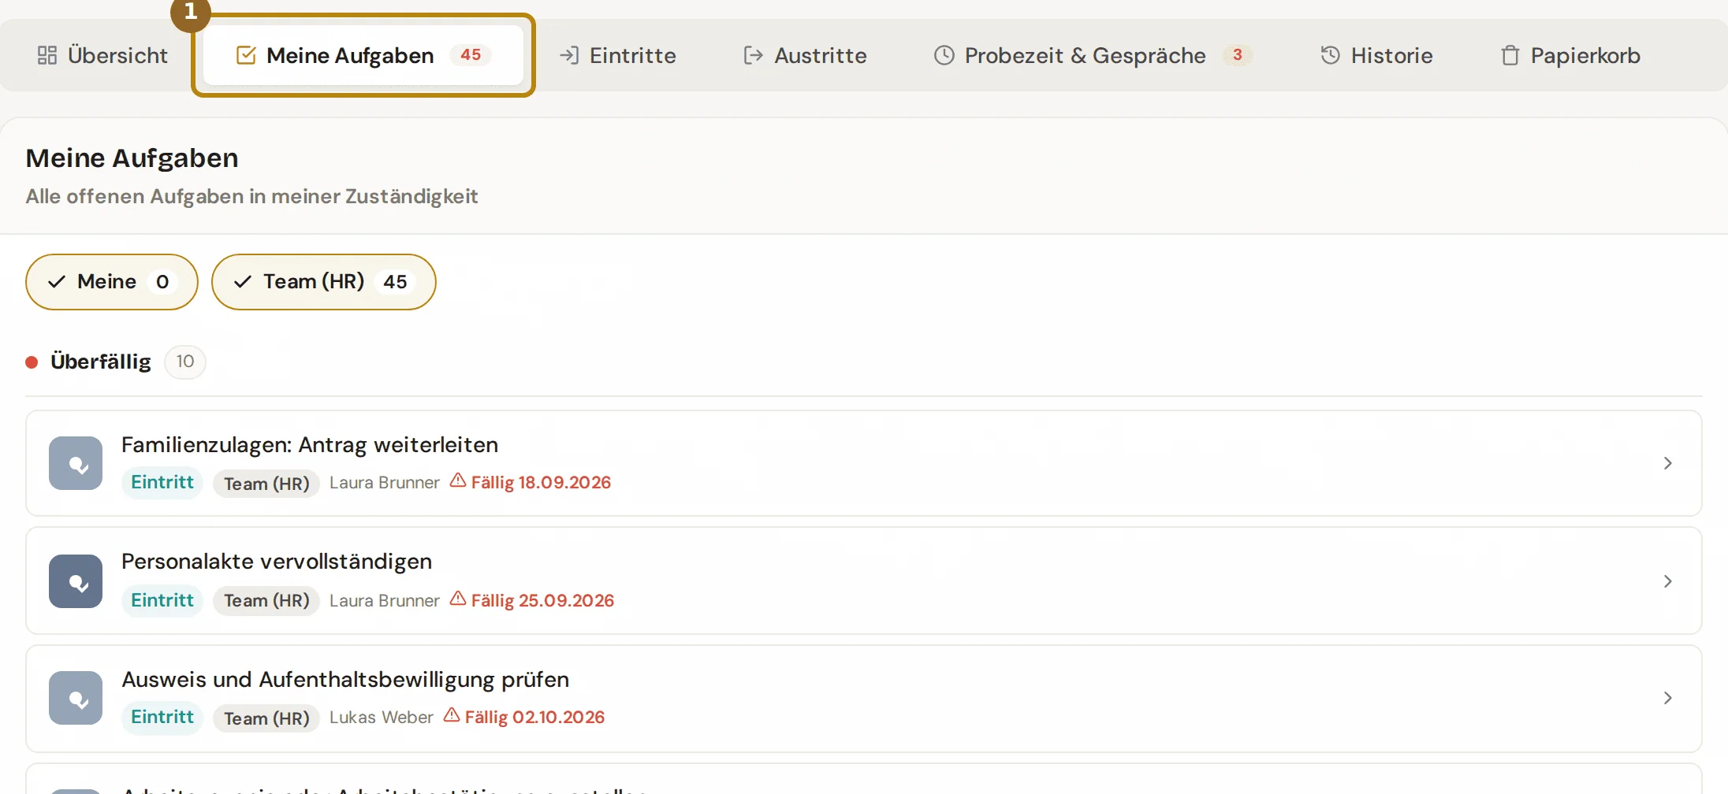Click the name Lukas Weber

point(382,718)
